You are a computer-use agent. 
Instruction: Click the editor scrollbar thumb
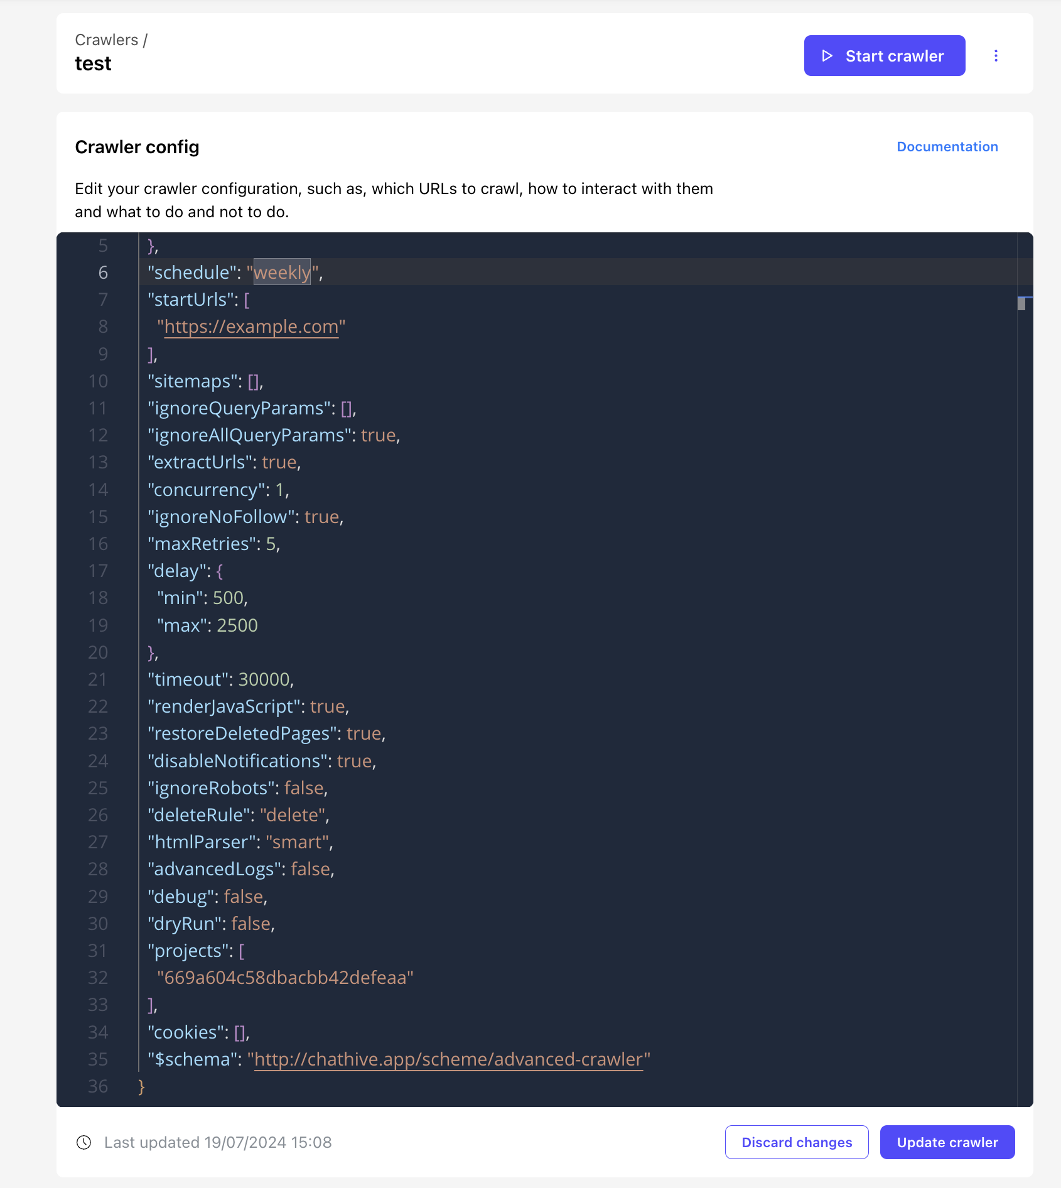point(1021,304)
